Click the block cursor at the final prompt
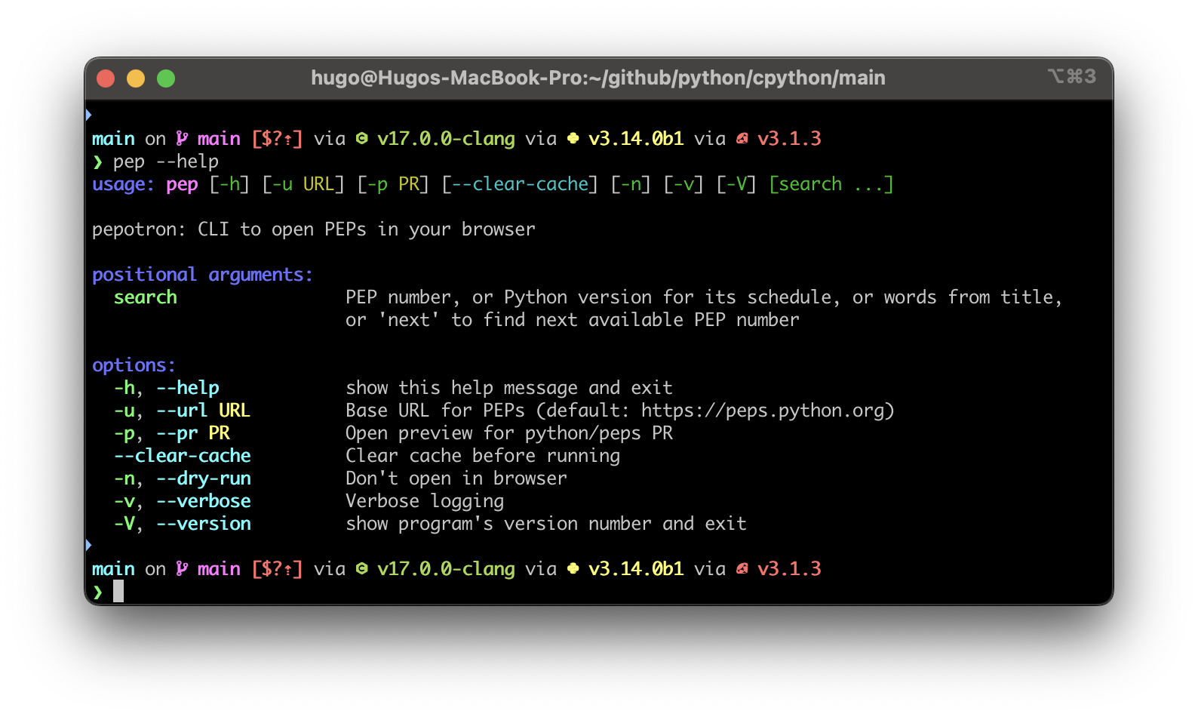The width and height of the screenshot is (1198, 717). (118, 591)
